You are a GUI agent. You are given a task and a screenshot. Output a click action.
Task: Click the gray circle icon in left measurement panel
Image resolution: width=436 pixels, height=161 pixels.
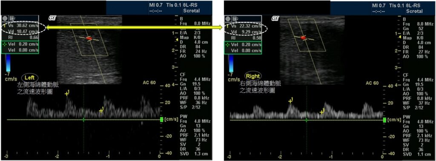(x=5, y=19)
